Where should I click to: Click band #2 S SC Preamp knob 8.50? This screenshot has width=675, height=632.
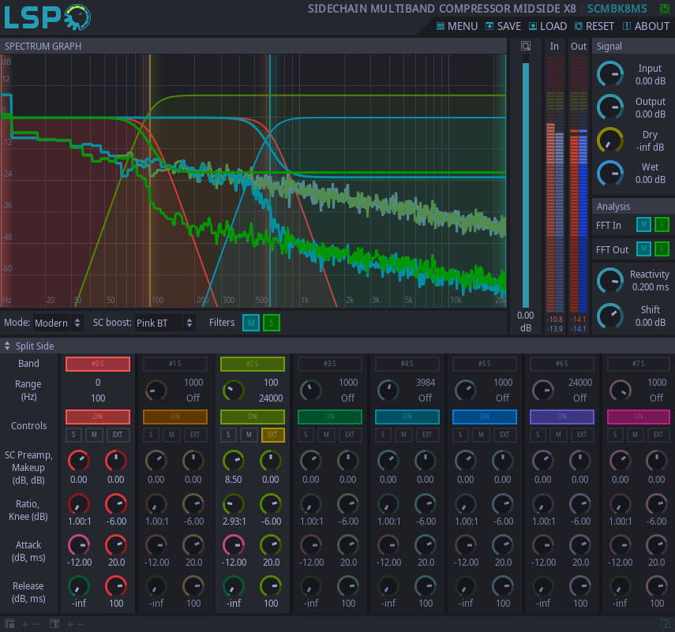pyautogui.click(x=234, y=461)
